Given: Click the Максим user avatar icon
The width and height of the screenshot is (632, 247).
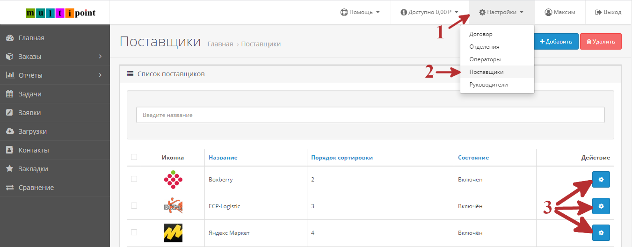Looking at the screenshot, I should (x=548, y=12).
